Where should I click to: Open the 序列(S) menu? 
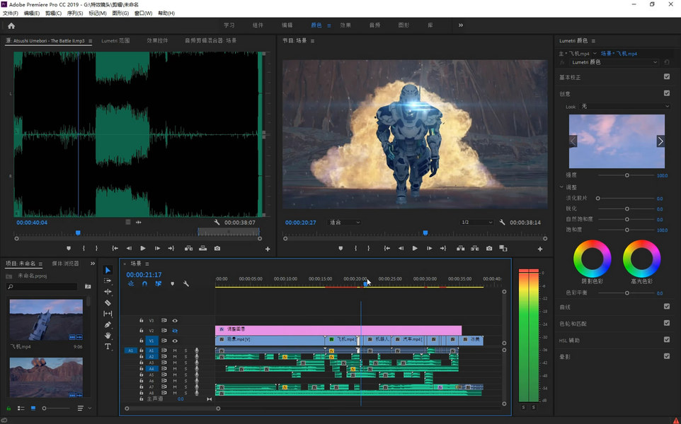[75, 13]
